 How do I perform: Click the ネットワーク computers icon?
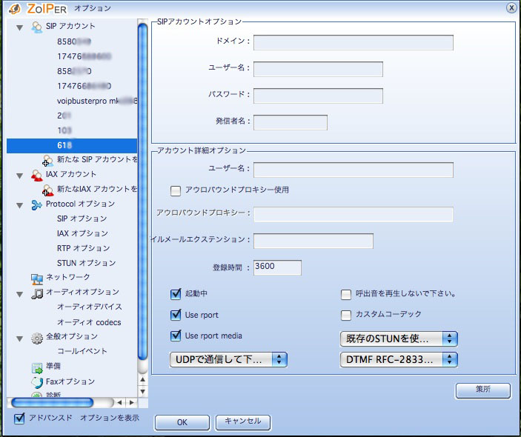[x=36, y=279]
